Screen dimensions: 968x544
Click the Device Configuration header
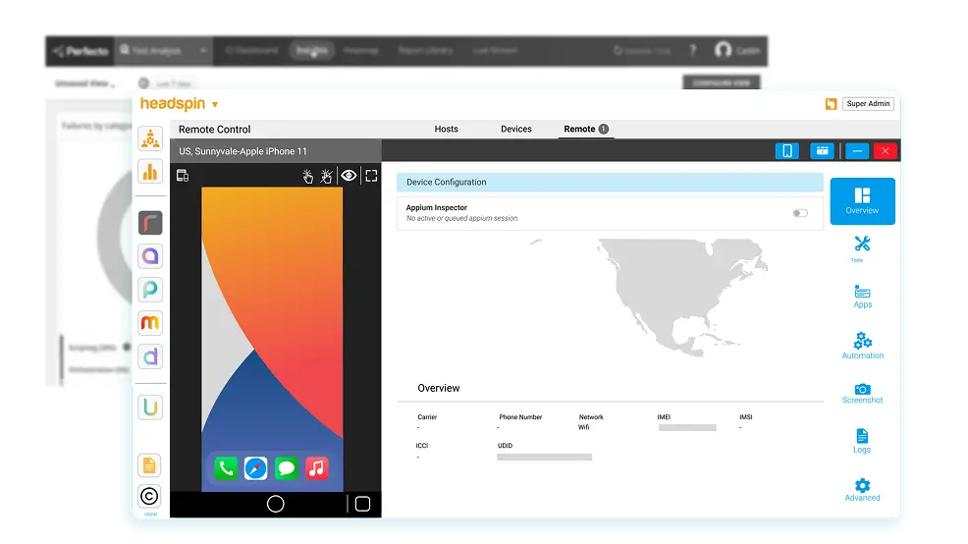coord(610,183)
